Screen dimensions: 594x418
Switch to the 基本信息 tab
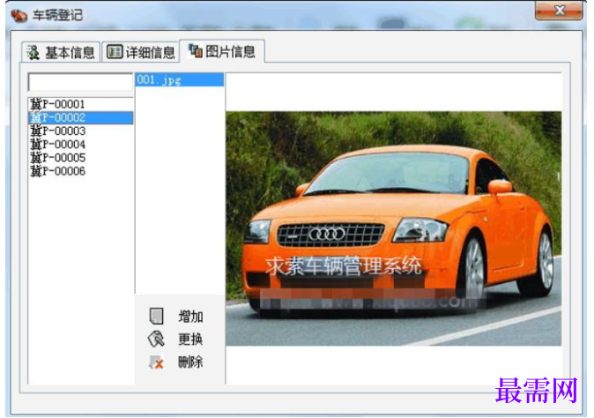tap(62, 52)
